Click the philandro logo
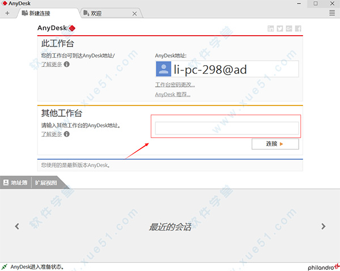Screen dimensions: 340x271 click(x=324, y=267)
